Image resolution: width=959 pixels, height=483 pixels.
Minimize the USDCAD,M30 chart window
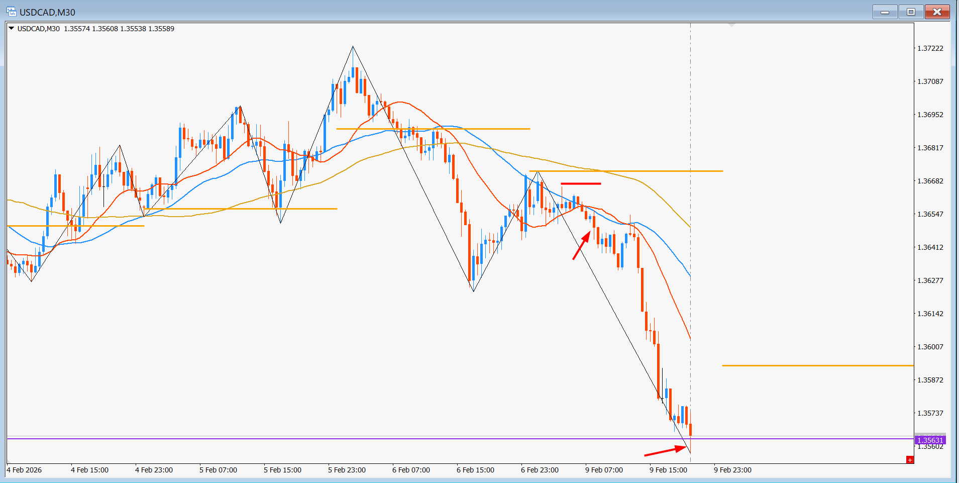click(x=885, y=12)
